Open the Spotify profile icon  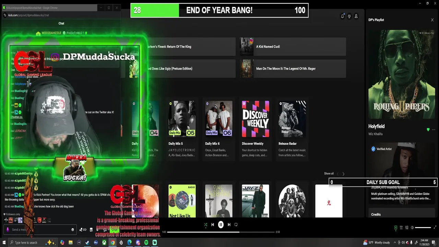(x=356, y=16)
